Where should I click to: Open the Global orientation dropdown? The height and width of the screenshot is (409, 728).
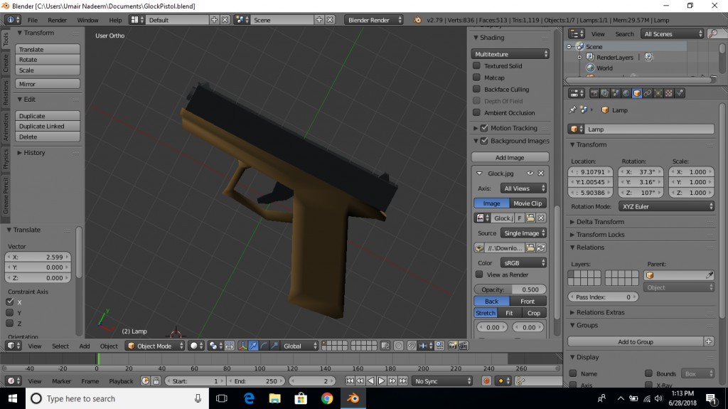click(x=300, y=346)
